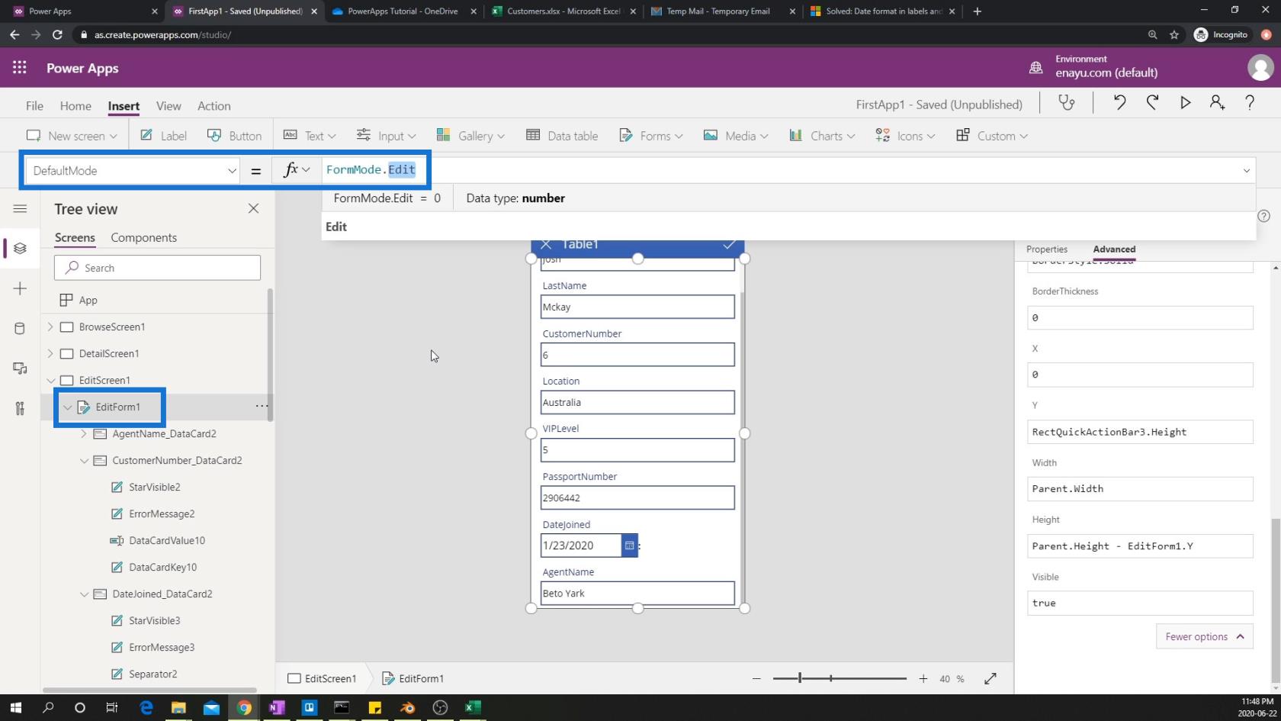This screenshot has width=1281, height=721.
Task: Open the Environment selector icon
Action: click(1035, 68)
